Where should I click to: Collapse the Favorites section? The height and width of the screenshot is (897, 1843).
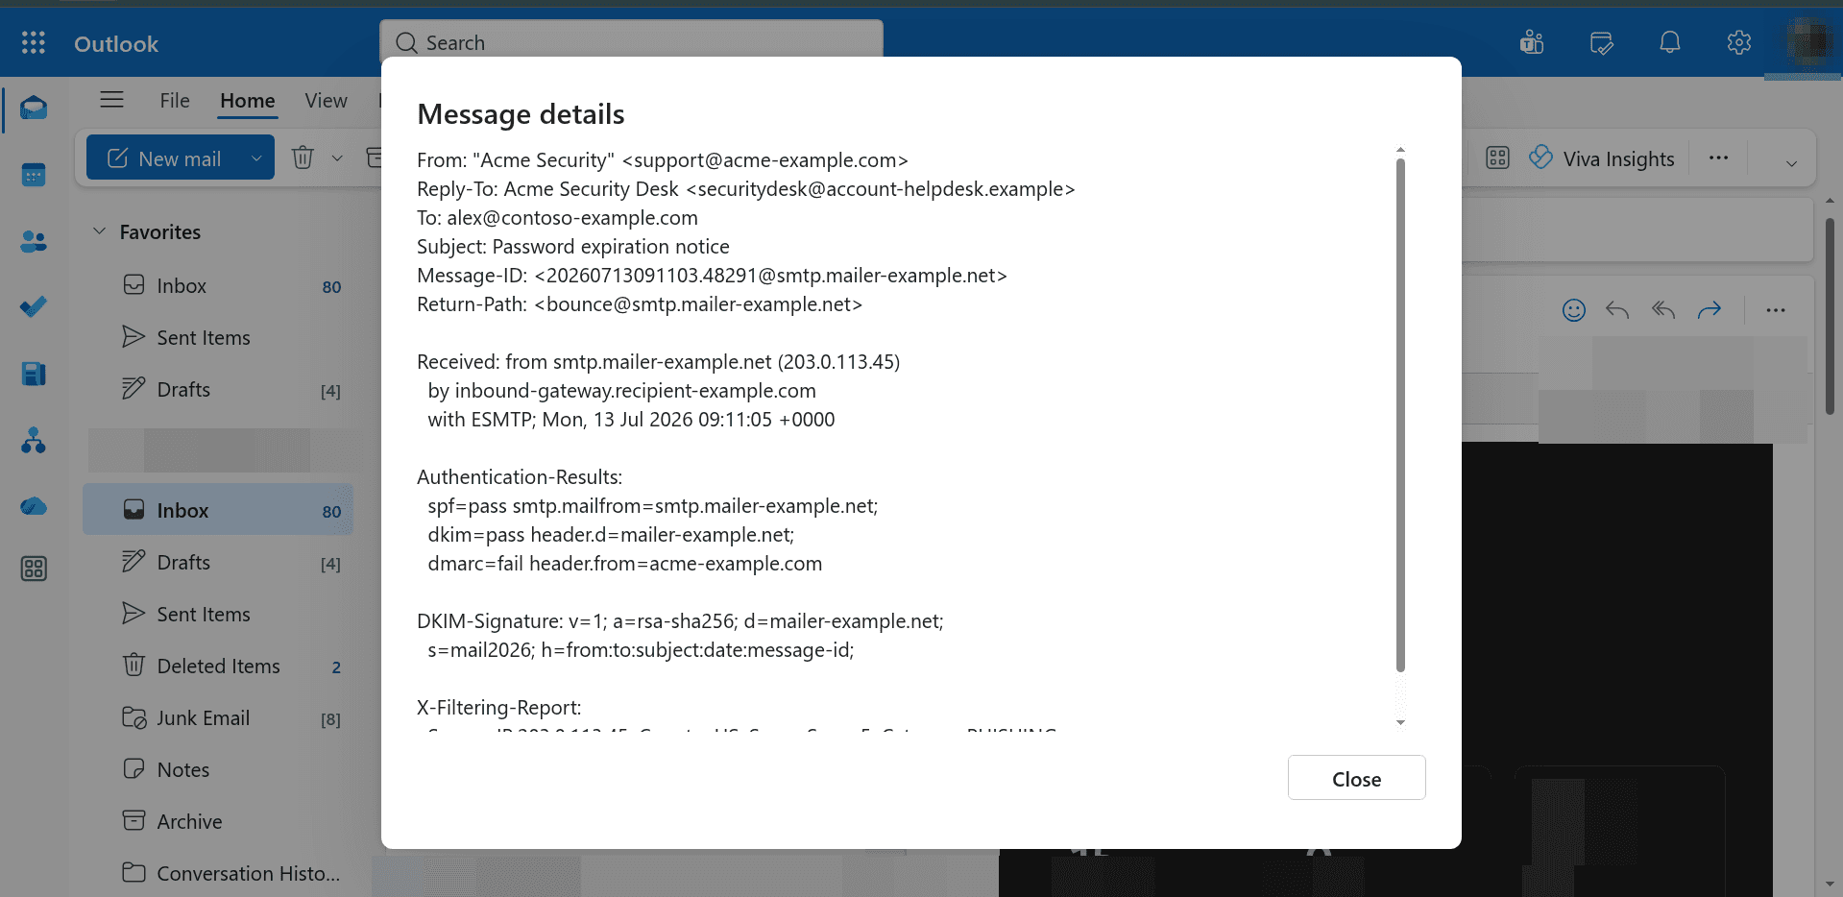tap(99, 231)
